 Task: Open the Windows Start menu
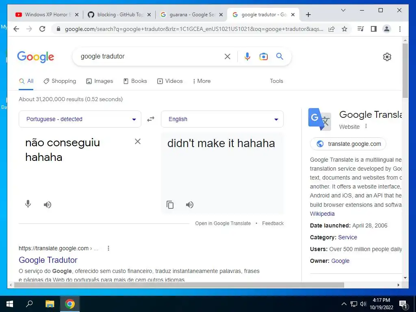[x=10, y=304]
